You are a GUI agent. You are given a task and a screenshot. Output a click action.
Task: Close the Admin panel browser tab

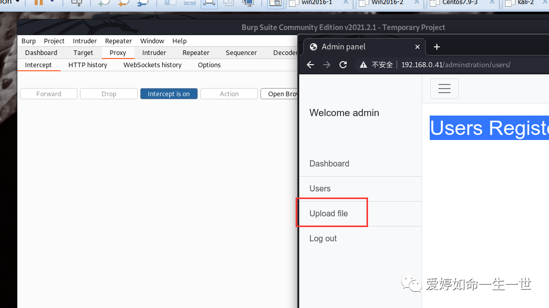click(x=417, y=47)
